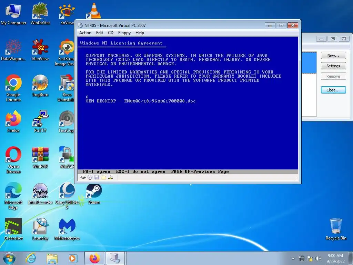Viewport: 353px width, 265px height.
Task: Launch Internet Explorer from the taskbar
Action: [x=31, y=258]
